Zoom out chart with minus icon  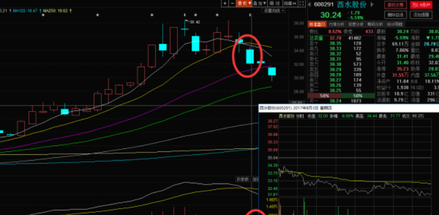(x=232, y=4)
